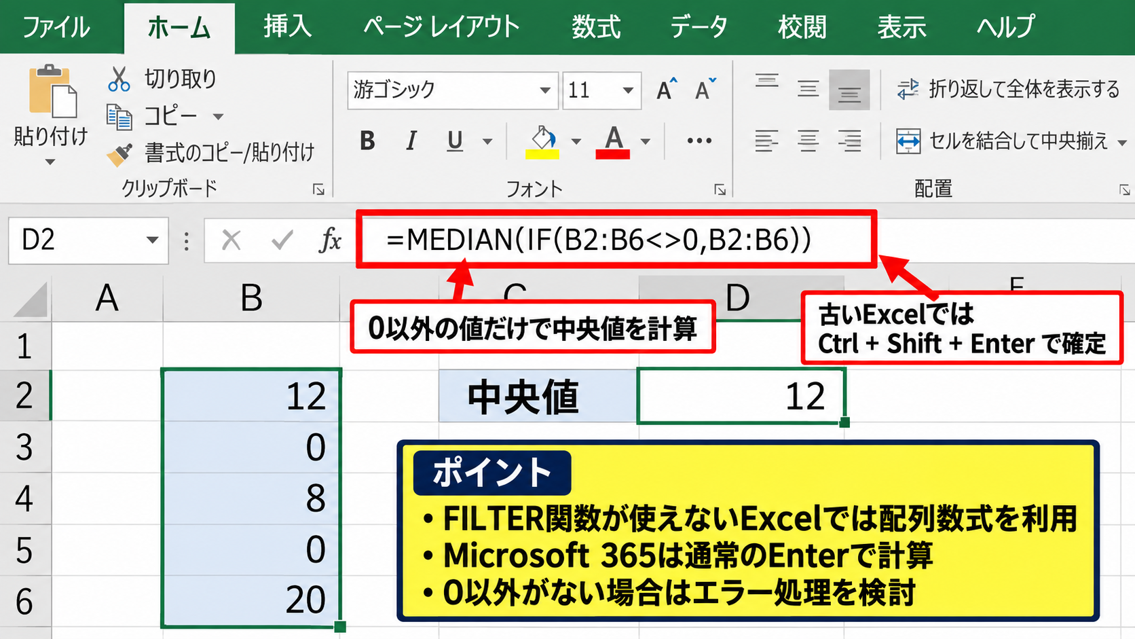Image resolution: width=1135 pixels, height=639 pixels.
Task: Center text horizontally
Action: (808, 141)
